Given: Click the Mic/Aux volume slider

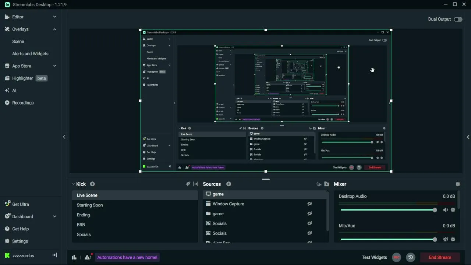Looking at the screenshot, I should pyautogui.click(x=388, y=239).
